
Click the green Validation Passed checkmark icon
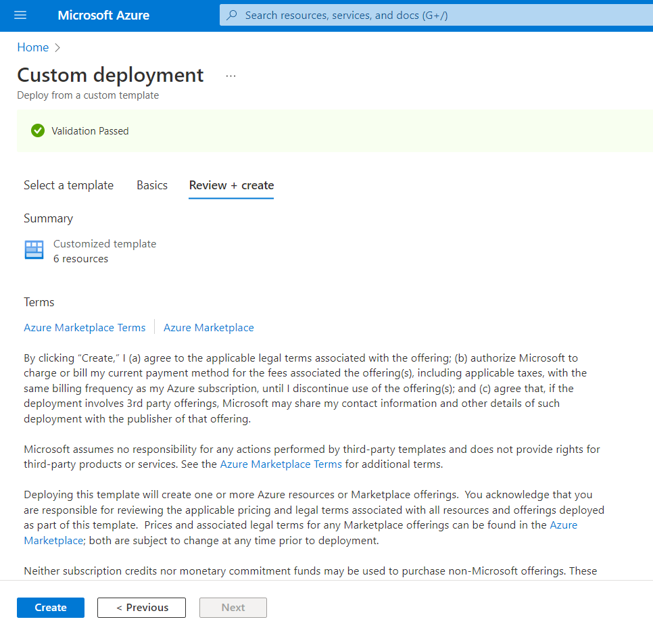click(38, 130)
